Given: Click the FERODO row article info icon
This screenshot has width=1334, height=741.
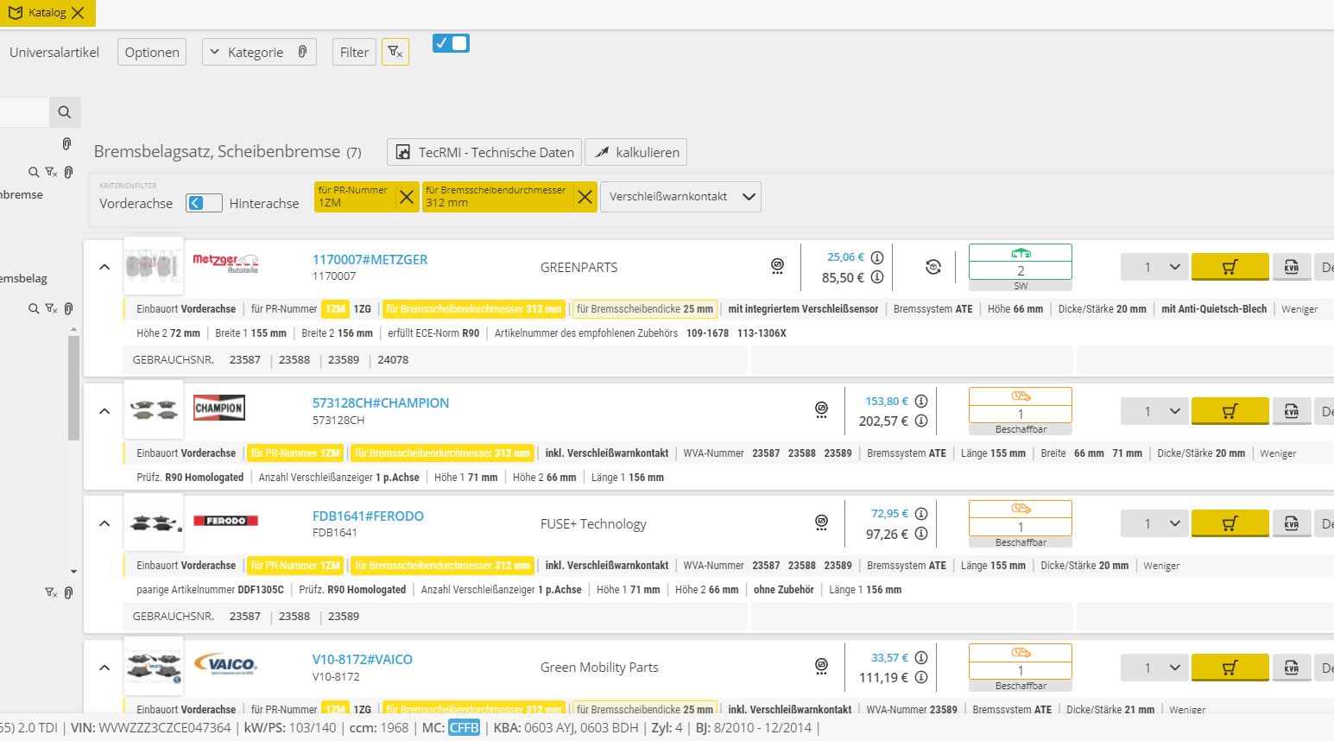Looking at the screenshot, I should click(x=821, y=522).
